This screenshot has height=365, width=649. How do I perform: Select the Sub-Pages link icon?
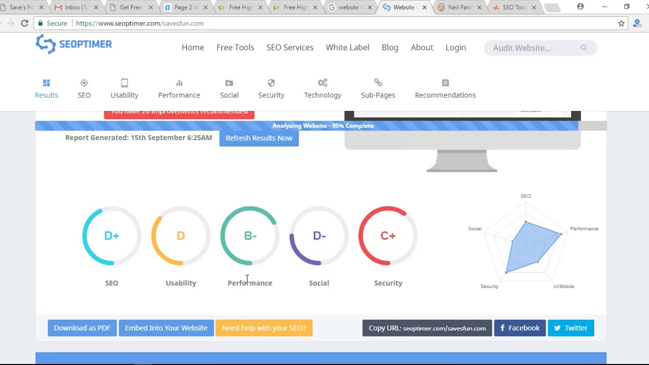click(378, 83)
